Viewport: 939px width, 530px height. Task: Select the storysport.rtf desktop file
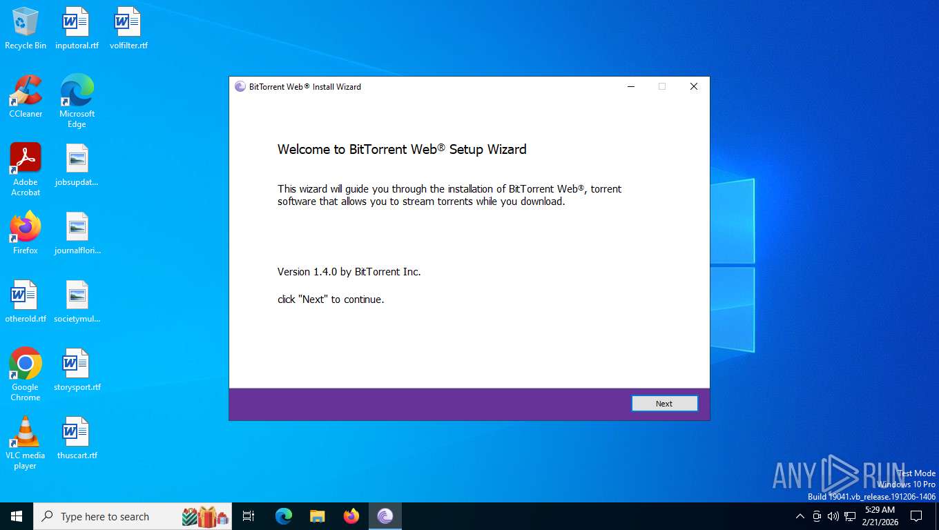click(x=77, y=370)
